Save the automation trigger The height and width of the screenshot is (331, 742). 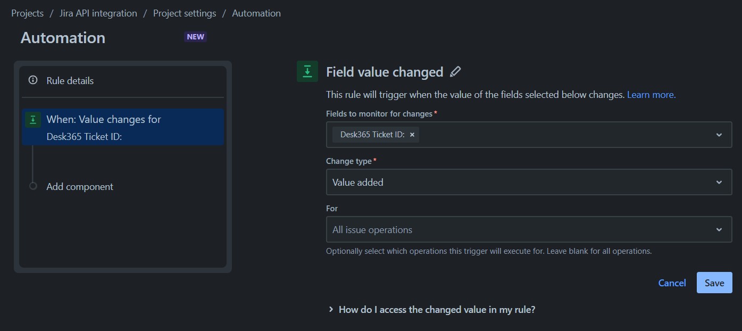(x=714, y=283)
